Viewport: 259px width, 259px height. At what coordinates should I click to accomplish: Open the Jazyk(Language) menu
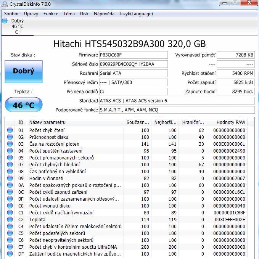[136, 14]
